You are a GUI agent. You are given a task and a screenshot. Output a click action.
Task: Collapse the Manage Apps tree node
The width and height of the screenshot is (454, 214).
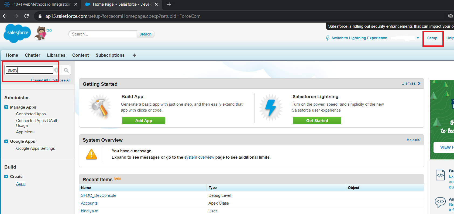pos(6,107)
